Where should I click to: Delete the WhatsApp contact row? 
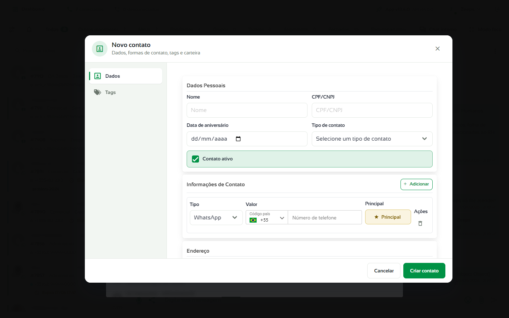tap(420, 223)
